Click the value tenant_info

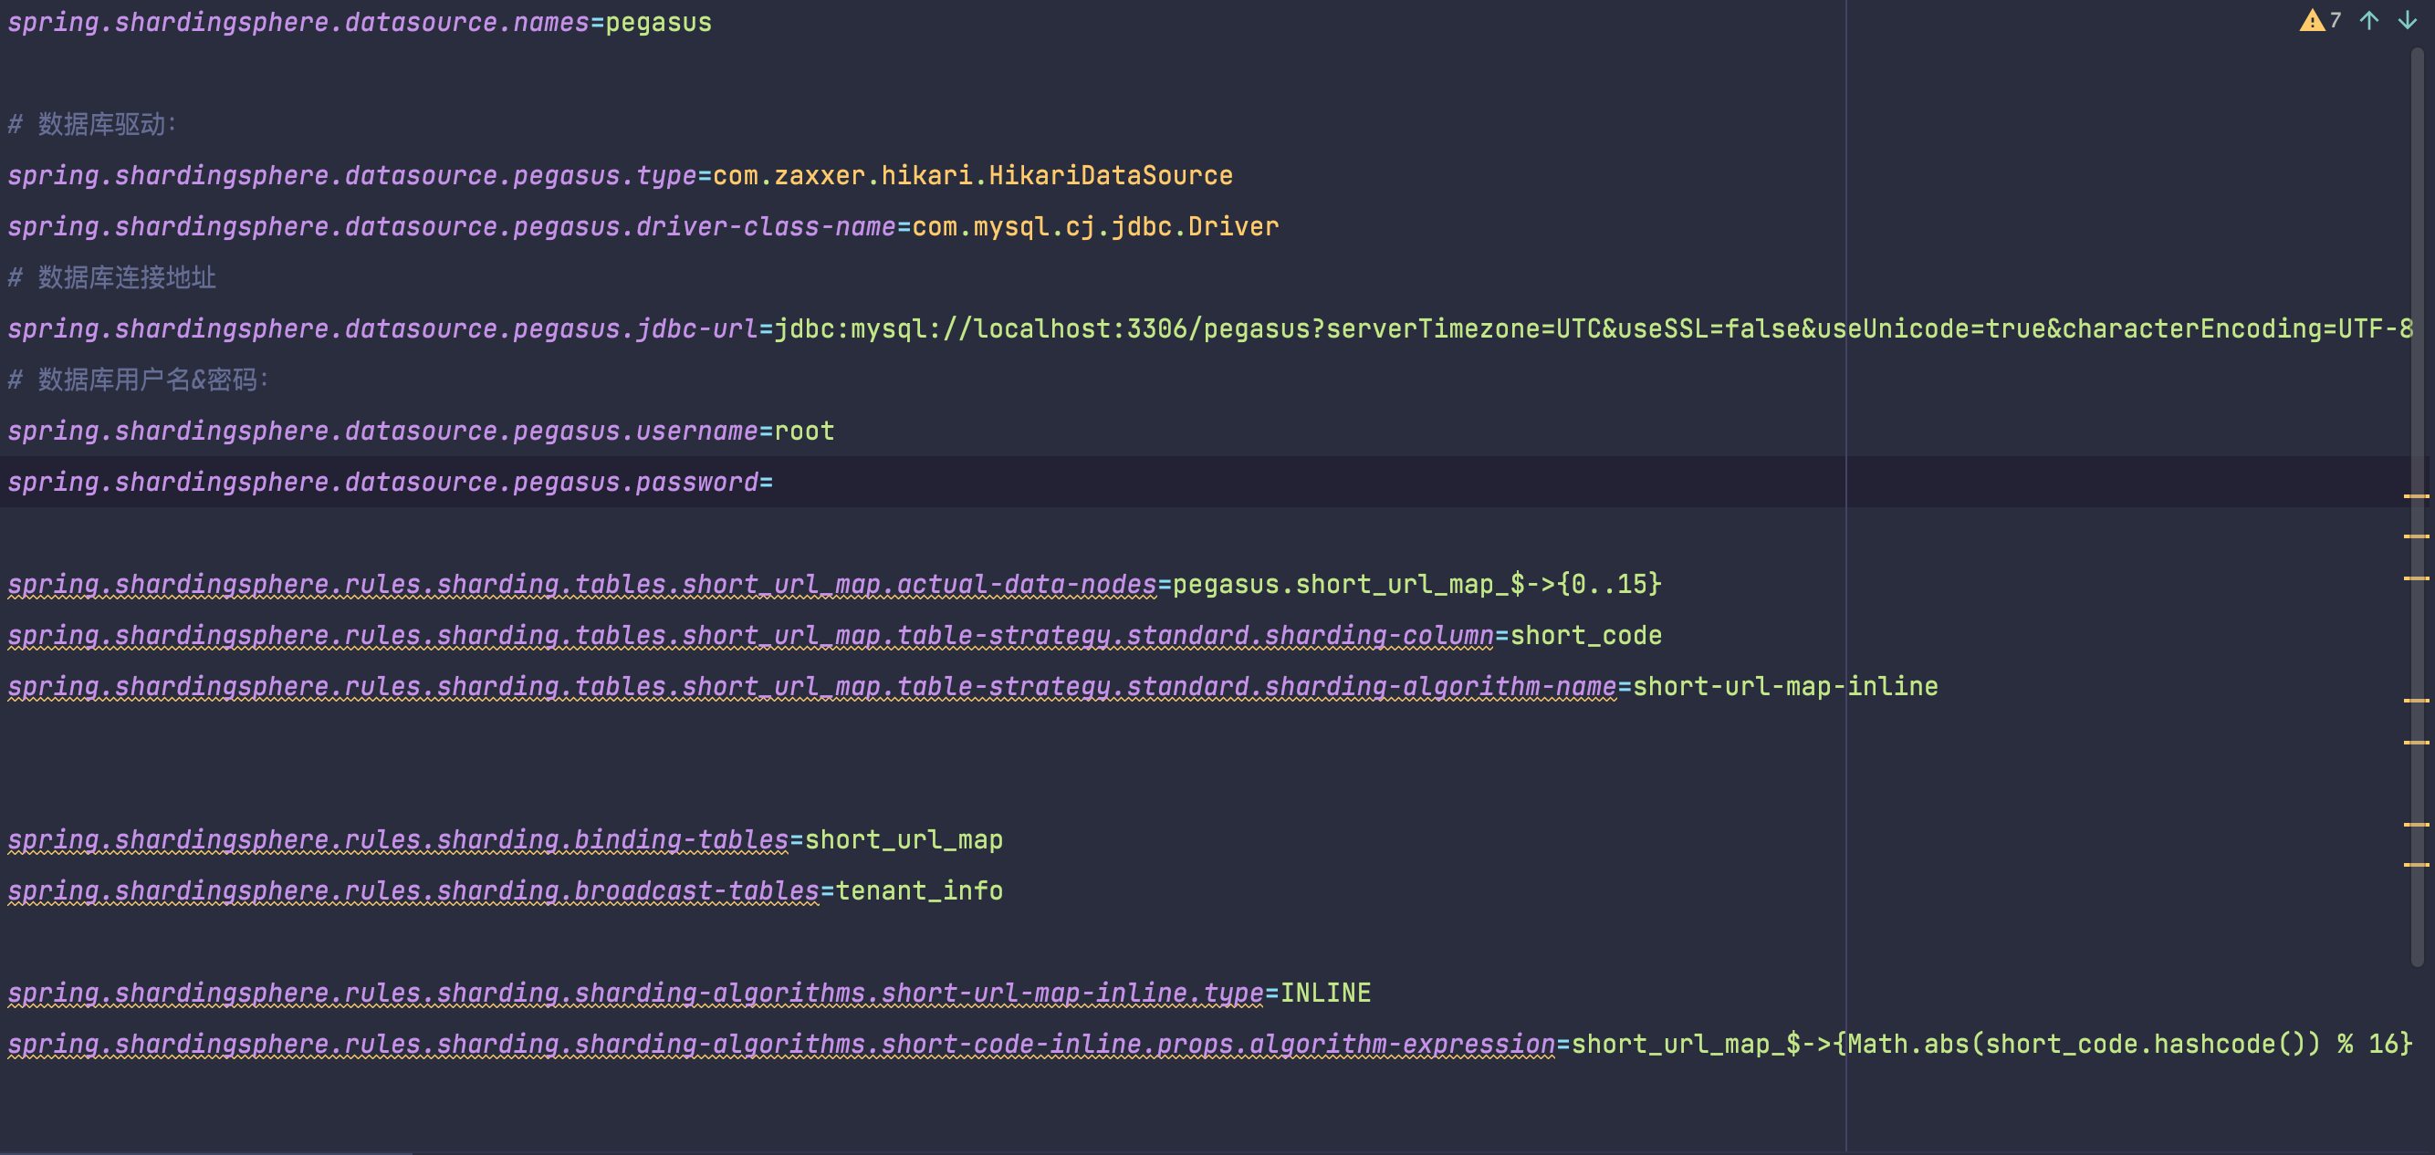point(919,891)
